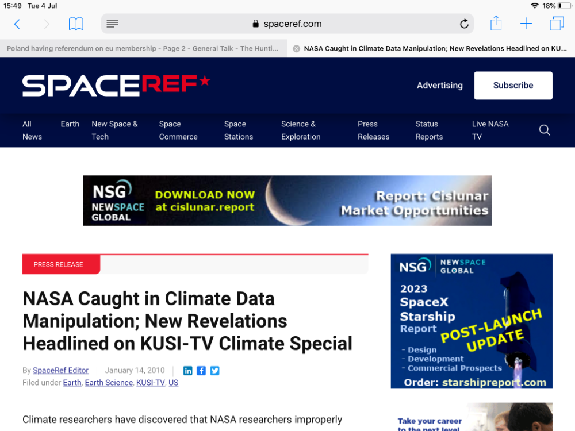Viewport: 575px width, 431px height.
Task: Select the NASA Caught in Climate tab
Action: [x=431, y=48]
